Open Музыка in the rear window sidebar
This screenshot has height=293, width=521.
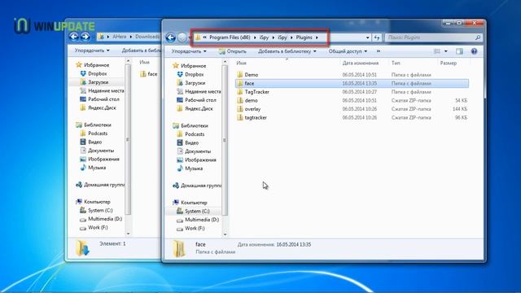[97, 168]
